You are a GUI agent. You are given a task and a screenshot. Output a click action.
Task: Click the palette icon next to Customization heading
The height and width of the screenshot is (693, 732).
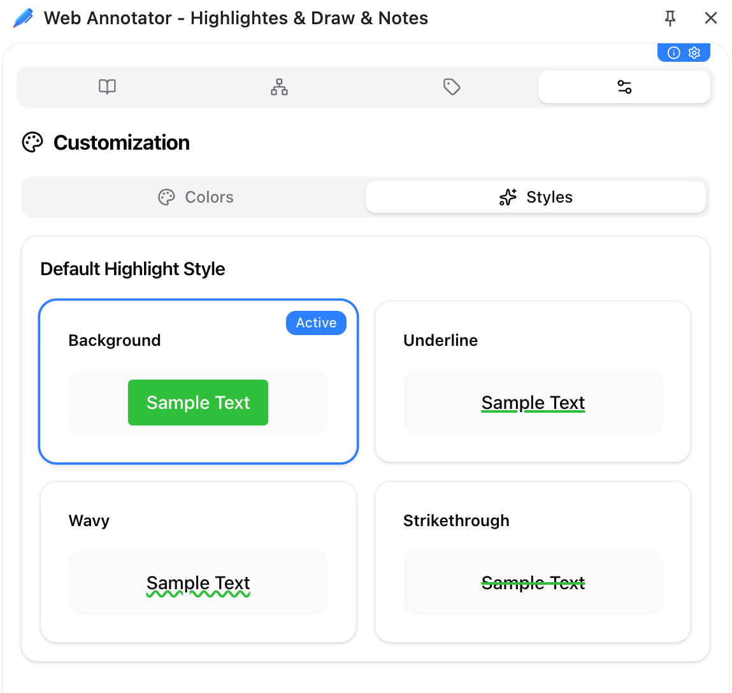tap(32, 142)
